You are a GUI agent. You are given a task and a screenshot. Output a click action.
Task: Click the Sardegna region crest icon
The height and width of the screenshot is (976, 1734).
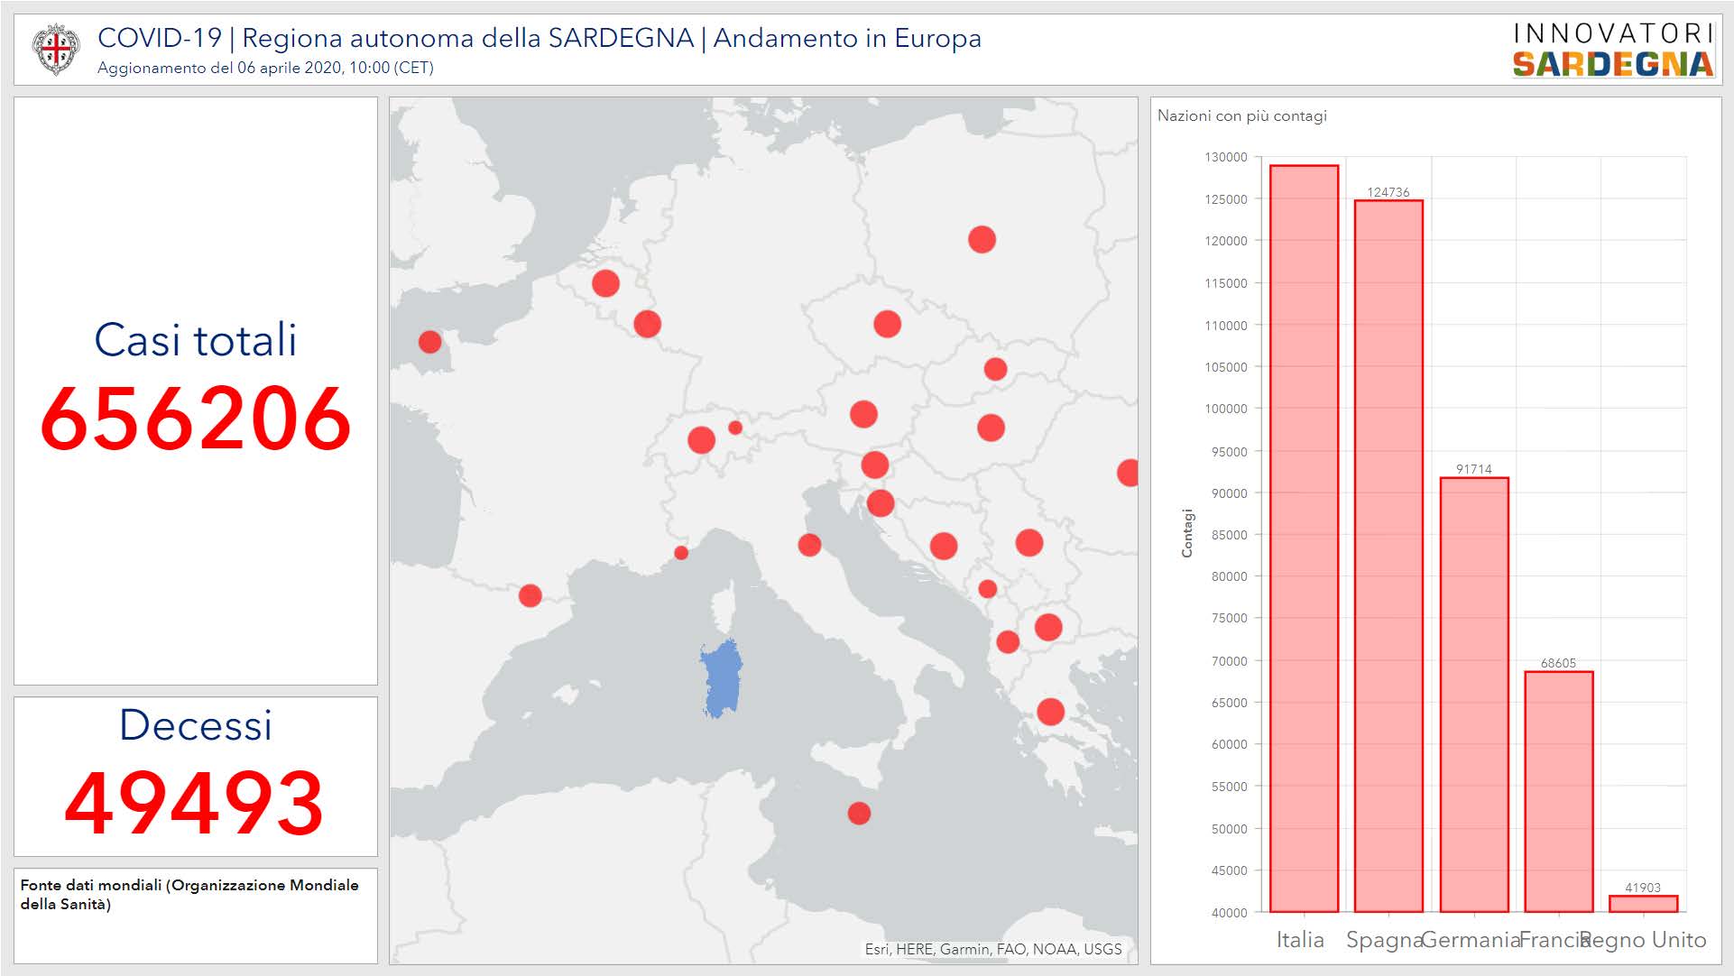[x=55, y=50]
